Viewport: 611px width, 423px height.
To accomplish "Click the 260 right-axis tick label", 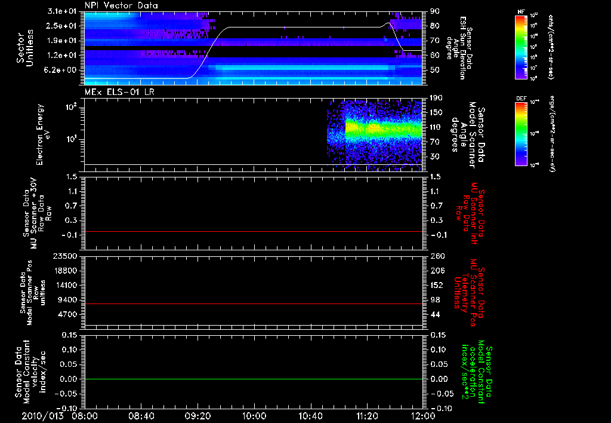I will click(x=437, y=256).
